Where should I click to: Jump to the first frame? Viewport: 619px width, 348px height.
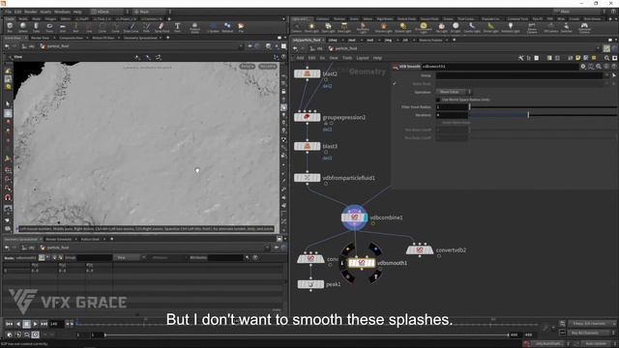pyautogui.click(x=9, y=324)
